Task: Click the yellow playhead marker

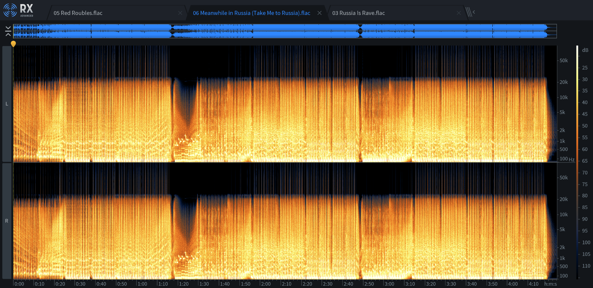Action: (13, 44)
